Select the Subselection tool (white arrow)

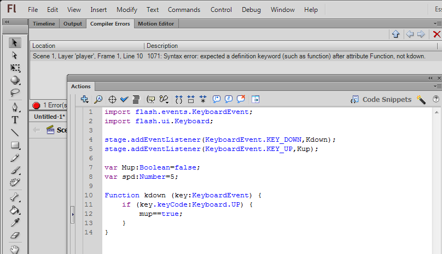[x=15, y=56]
